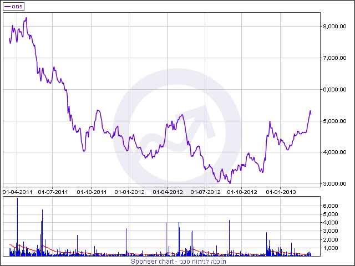
Task: Click the purple legend label at top-left
Action: coord(13,7)
